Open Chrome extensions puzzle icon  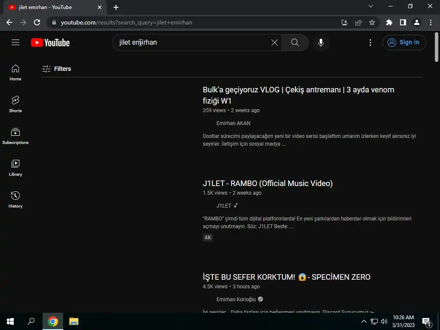389,22
